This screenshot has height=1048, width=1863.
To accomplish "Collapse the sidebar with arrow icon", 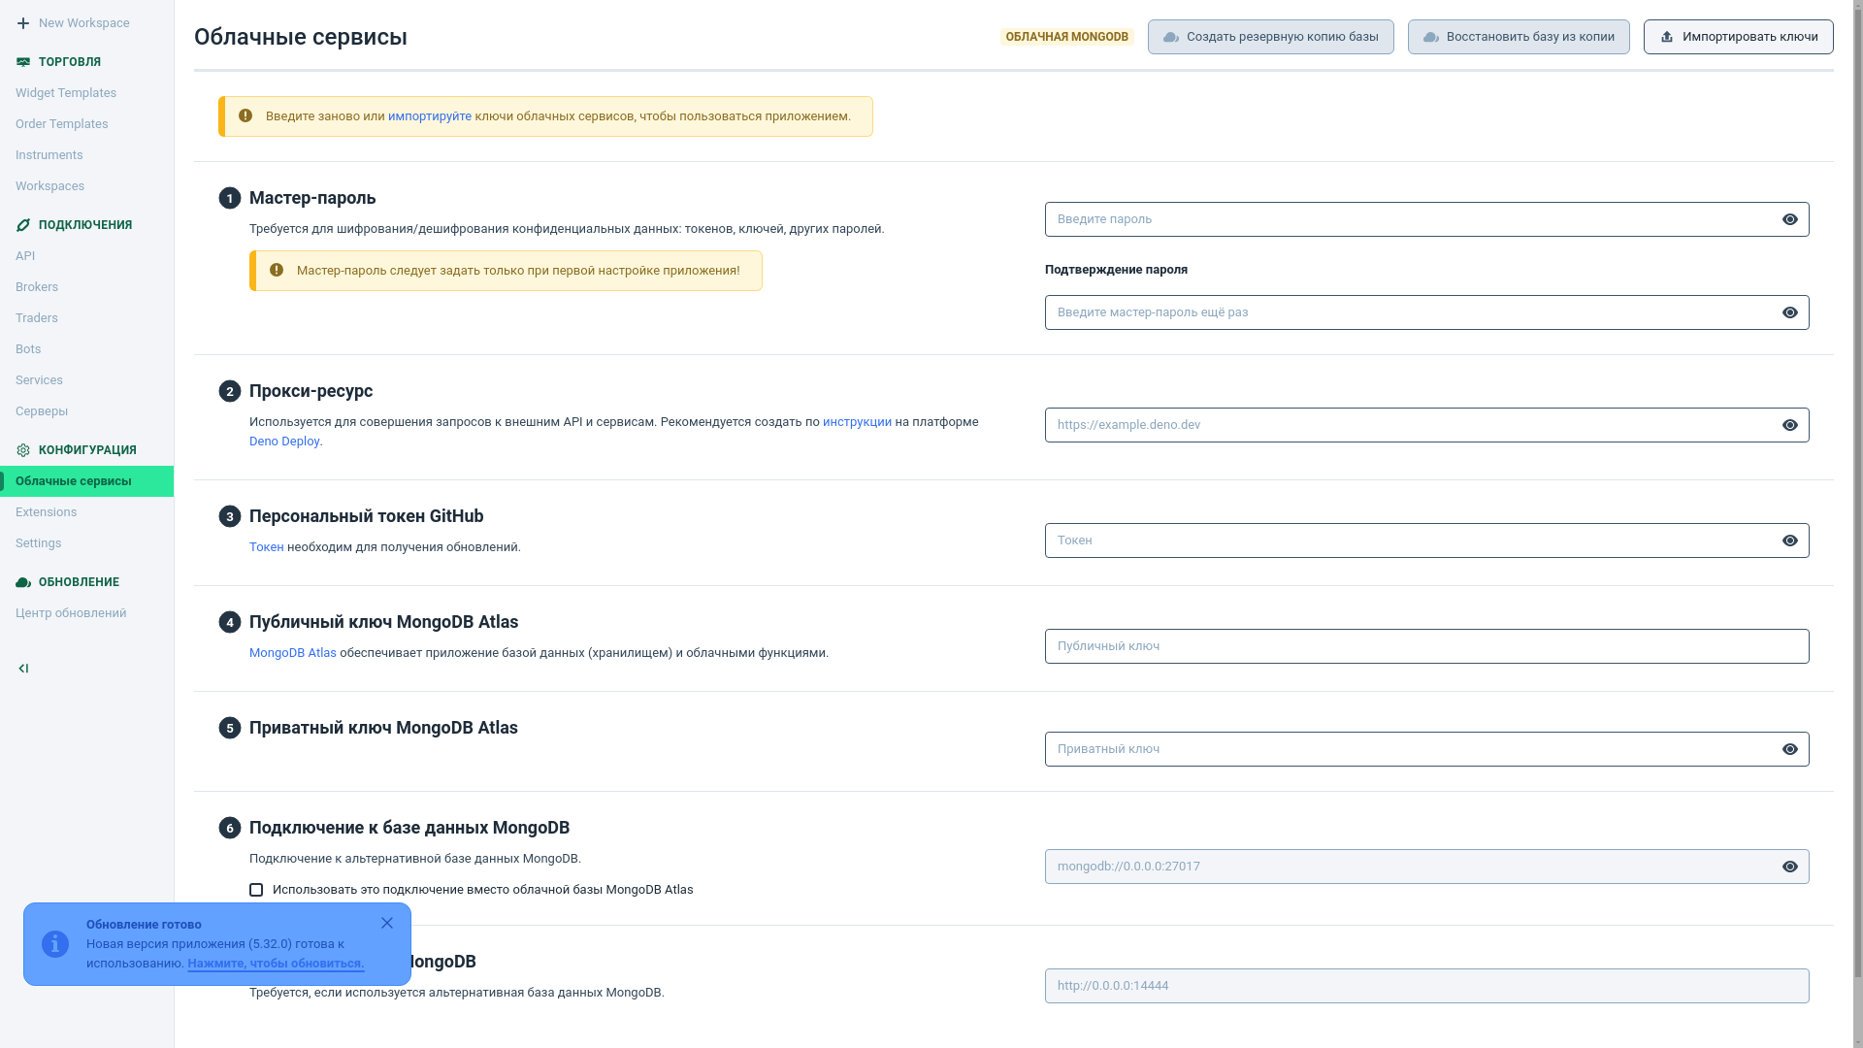I will pos(23,669).
